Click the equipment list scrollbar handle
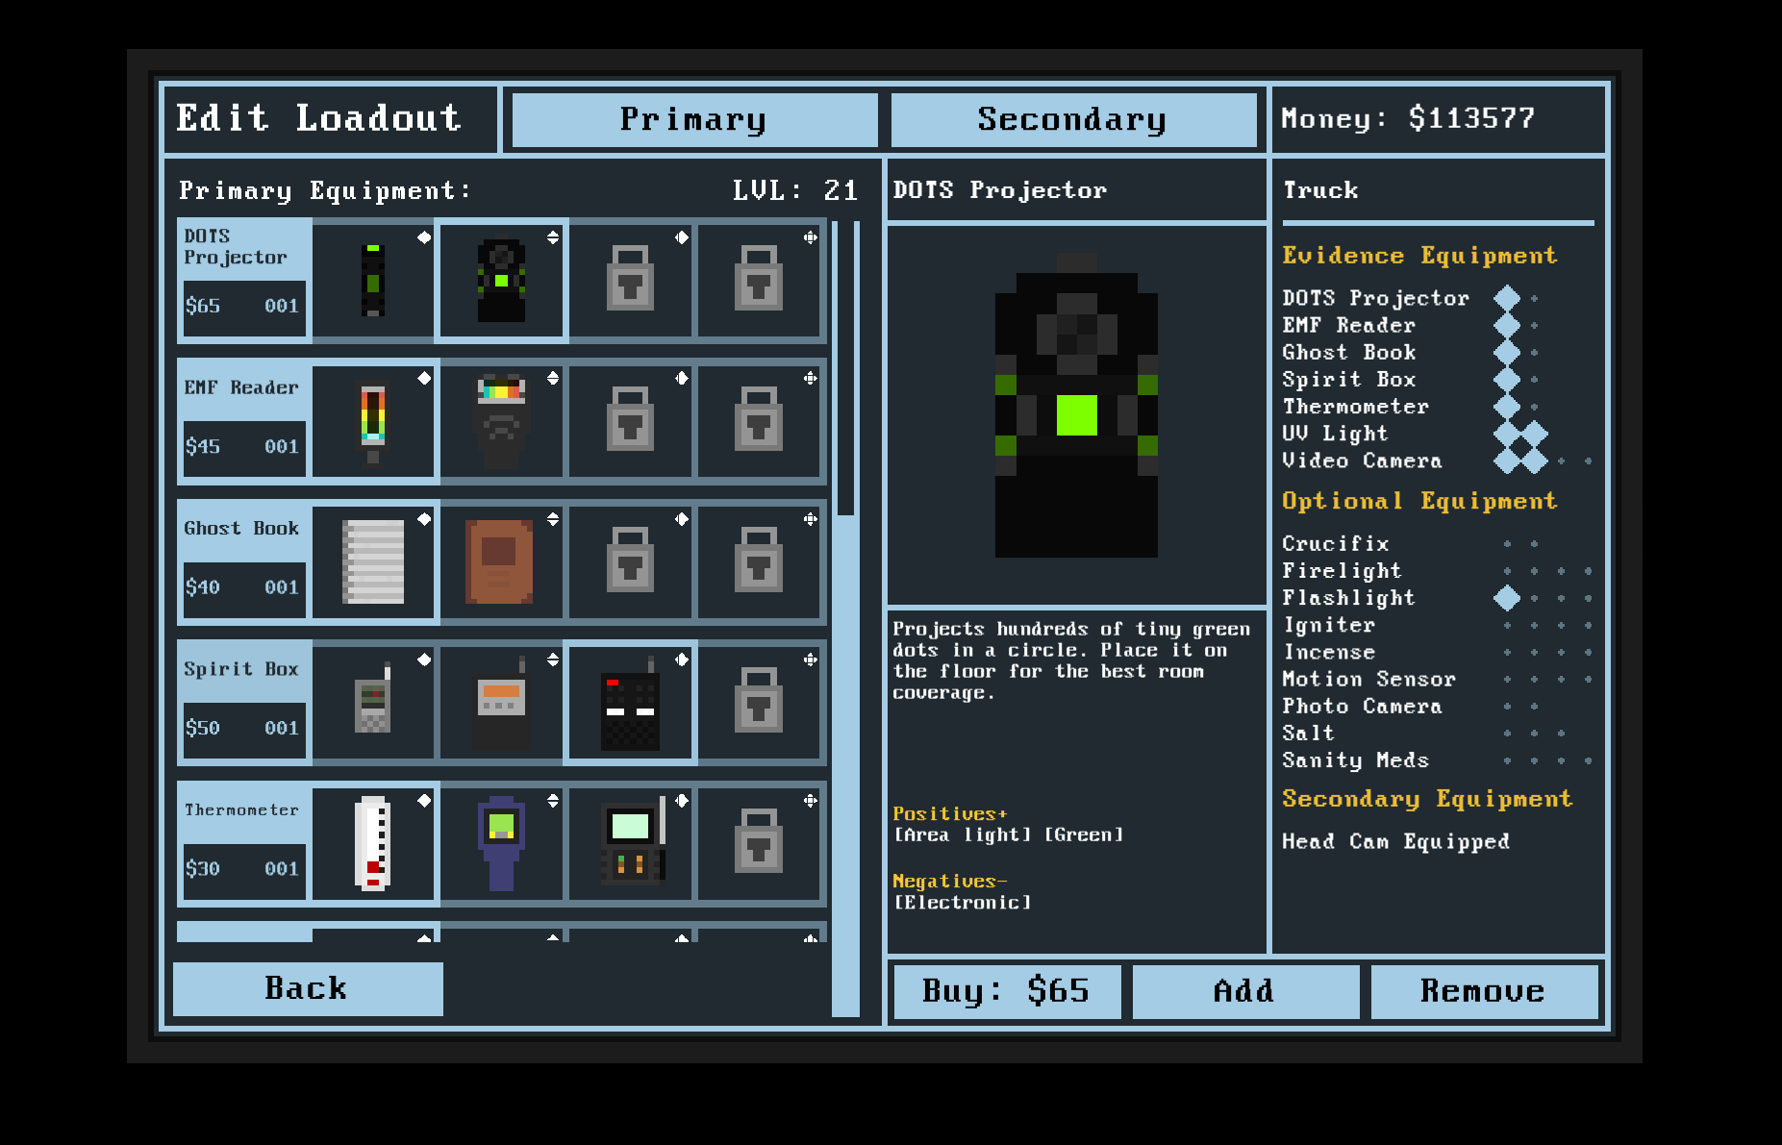1782x1145 pixels. tap(845, 368)
